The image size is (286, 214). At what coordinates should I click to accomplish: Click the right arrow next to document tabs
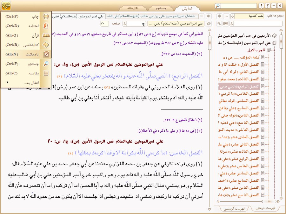pyautogui.click(x=209, y=16)
